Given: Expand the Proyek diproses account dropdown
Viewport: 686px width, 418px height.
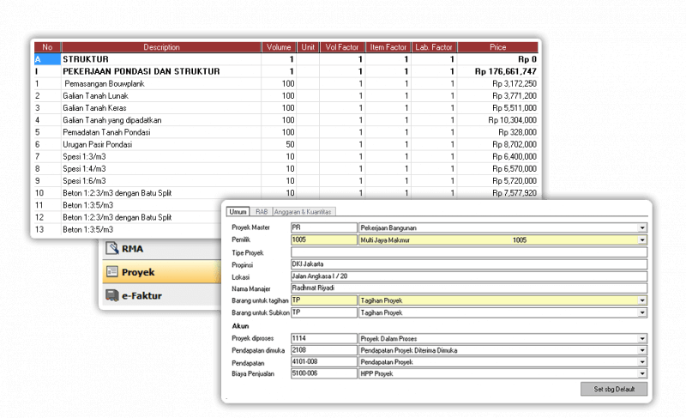Looking at the screenshot, I should click(642, 339).
